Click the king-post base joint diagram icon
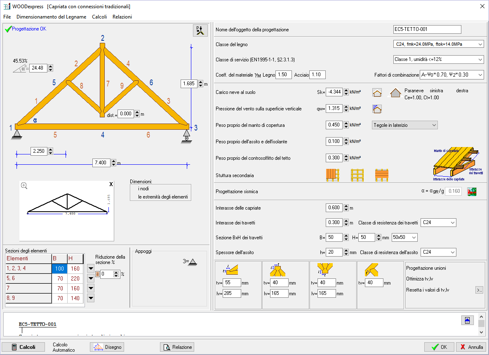 (324, 270)
